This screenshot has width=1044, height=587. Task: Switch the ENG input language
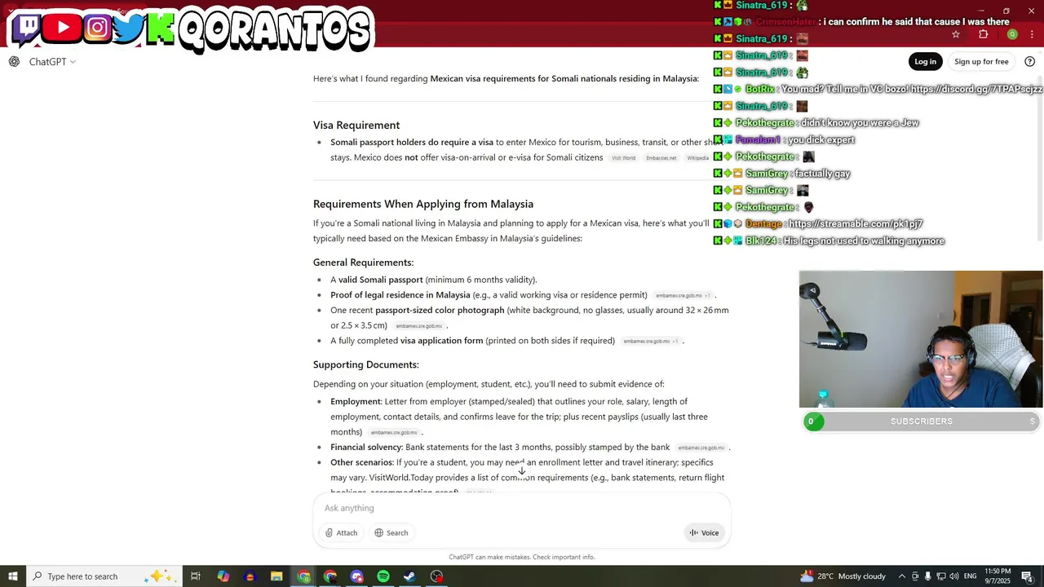coord(971,576)
